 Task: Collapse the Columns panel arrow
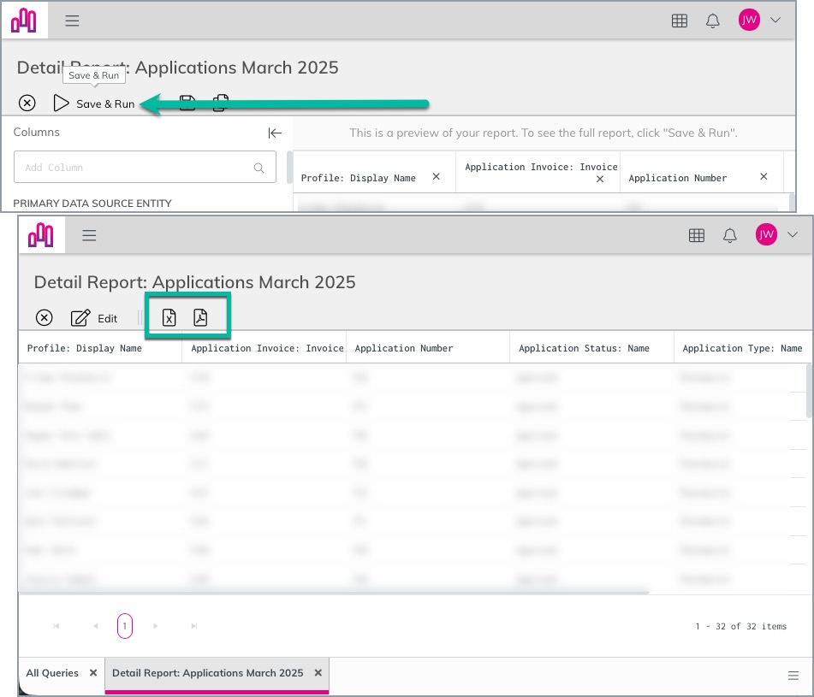275,133
